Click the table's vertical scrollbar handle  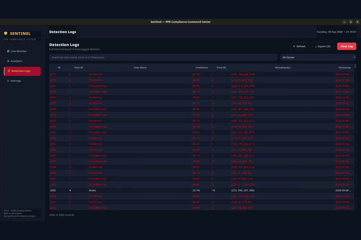click(x=355, y=66)
